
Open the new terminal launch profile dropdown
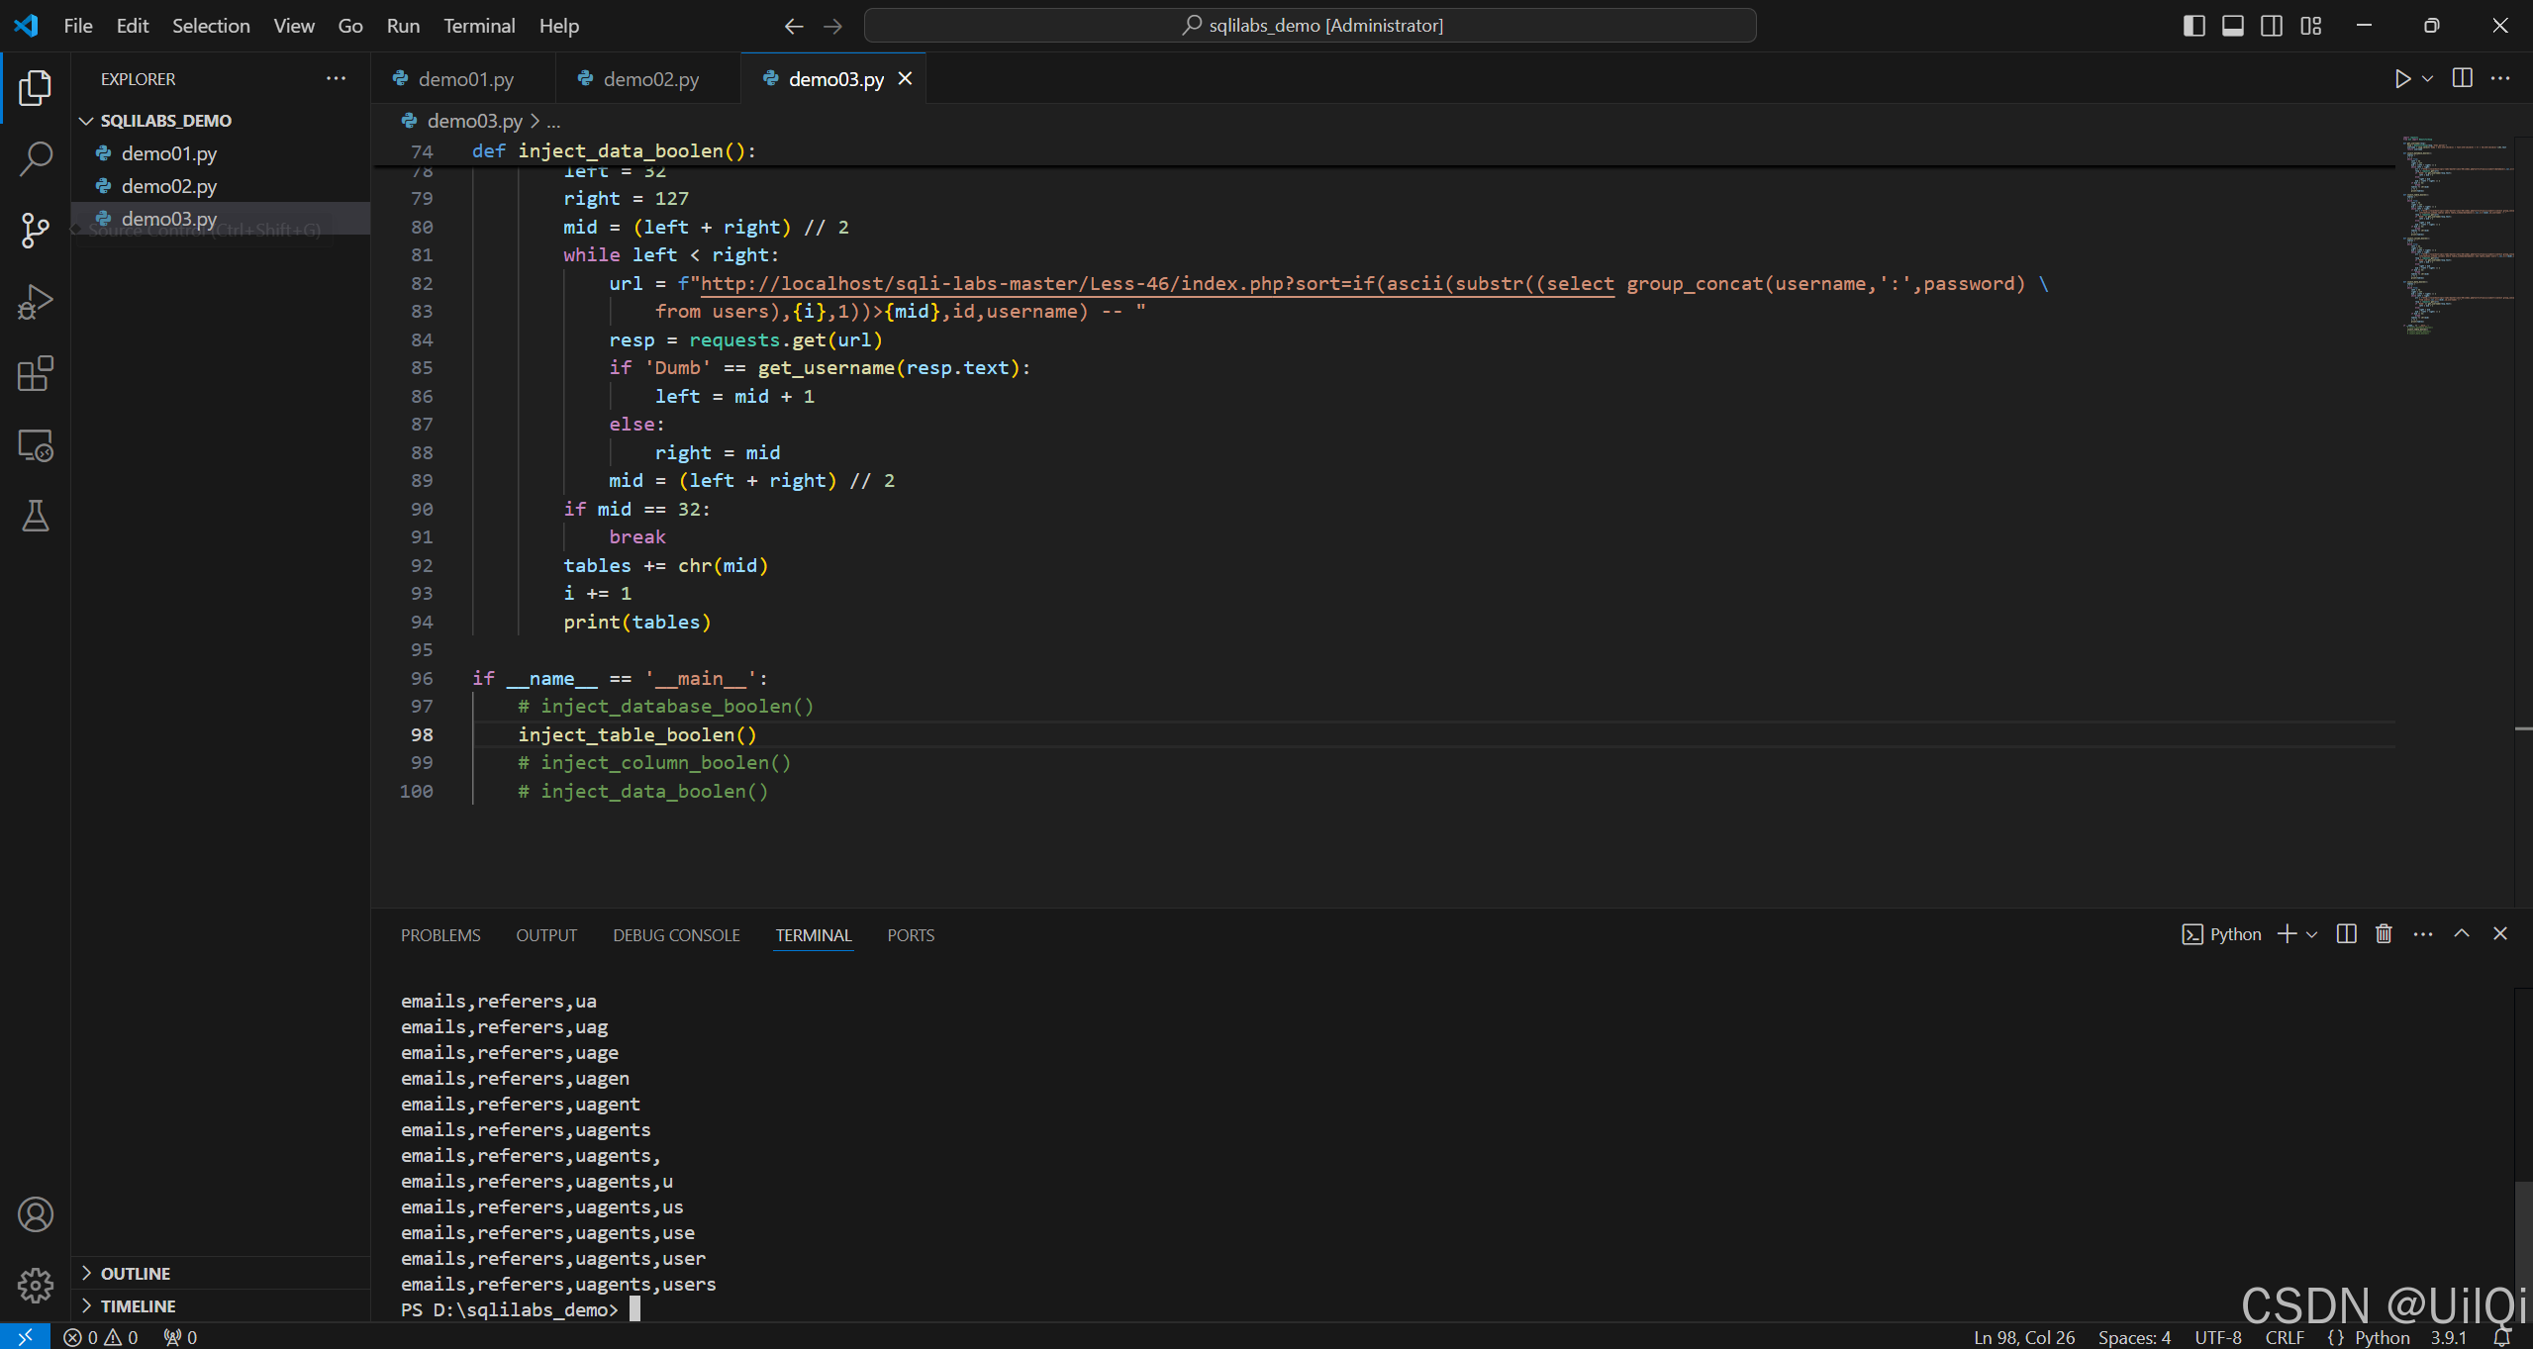[x=2312, y=934]
